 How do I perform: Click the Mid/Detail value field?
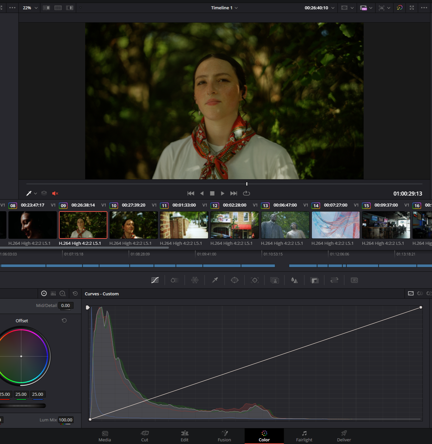65,305
